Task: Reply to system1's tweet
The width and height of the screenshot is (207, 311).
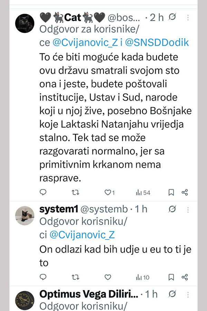Action: [43, 277]
